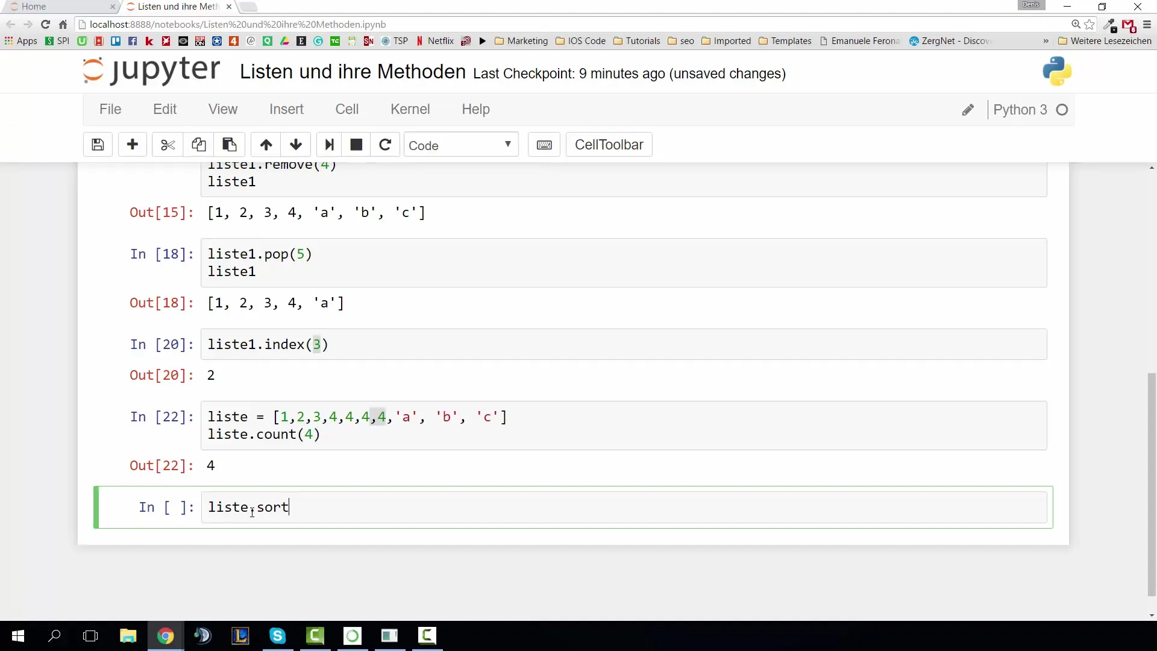The height and width of the screenshot is (651, 1157).
Task: Open the Cell menu
Action: [x=347, y=109]
